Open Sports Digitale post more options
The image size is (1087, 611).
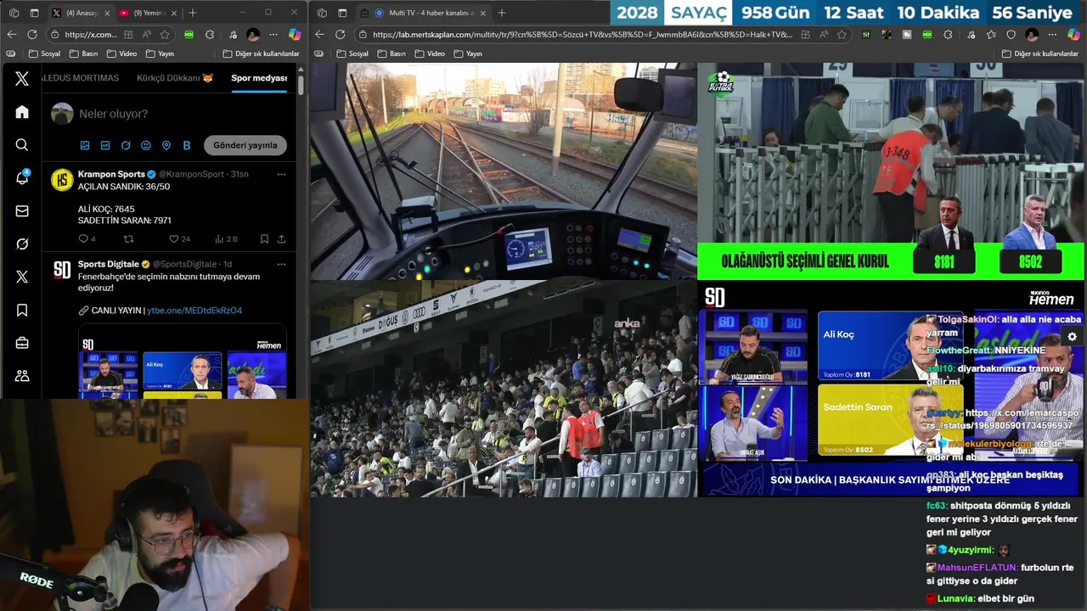(x=281, y=264)
